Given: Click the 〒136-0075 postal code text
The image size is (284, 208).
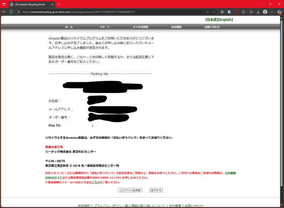Looking at the screenshot, I should (x=55, y=161).
